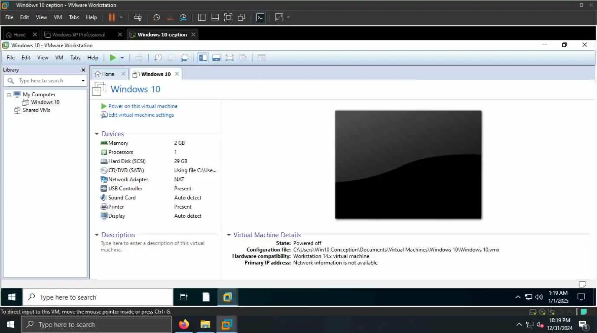Take snapshot icon in the inner toolbar
The width and height of the screenshot is (597, 333).
[158, 58]
